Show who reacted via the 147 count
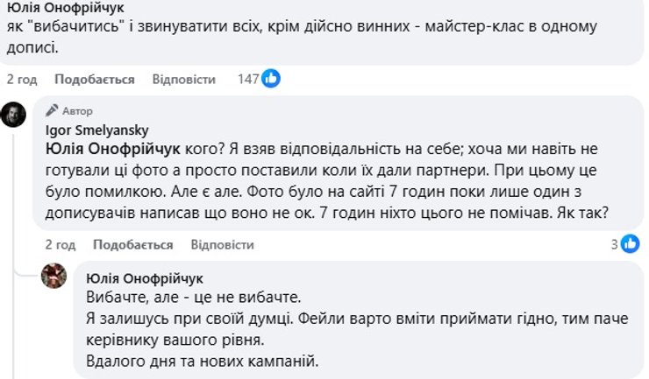This screenshot has height=379, width=649. tap(248, 79)
